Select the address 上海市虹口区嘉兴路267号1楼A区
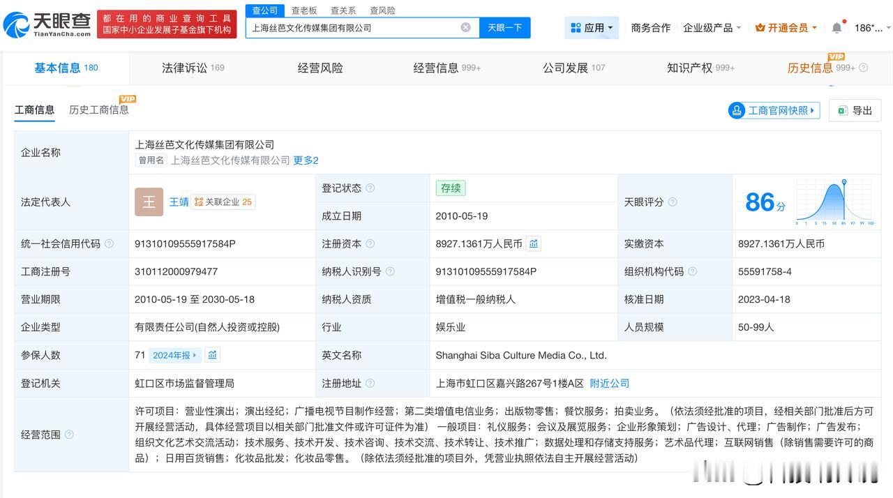The image size is (893, 498). (x=509, y=383)
